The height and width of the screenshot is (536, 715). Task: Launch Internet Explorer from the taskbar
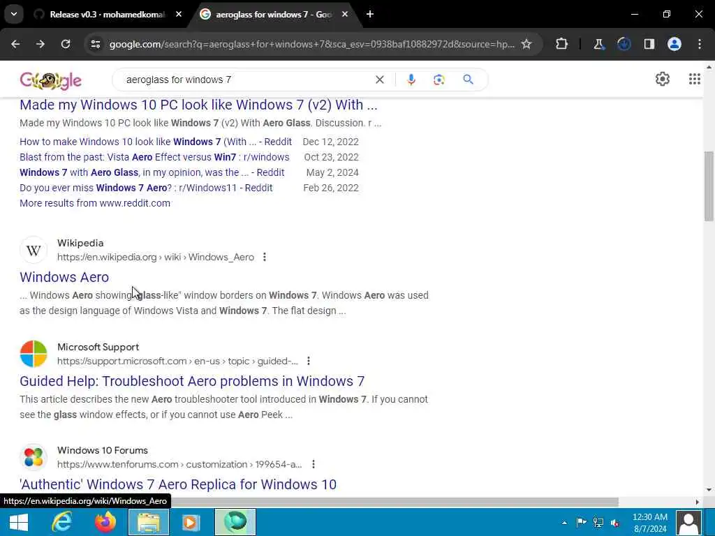(61, 522)
